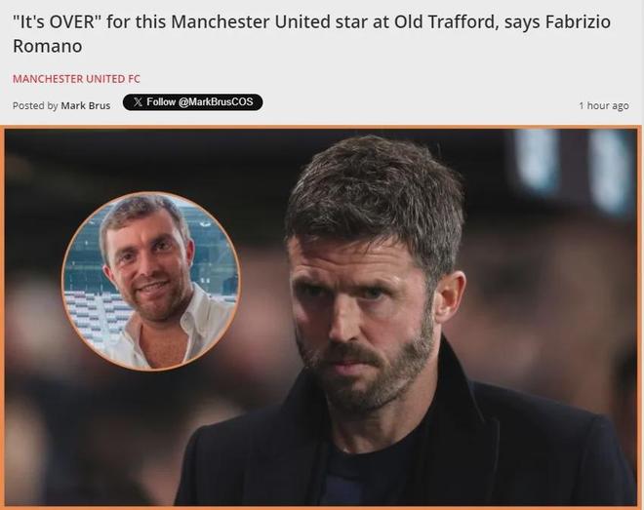Click the X logo in Follow button
This screenshot has height=510, width=644.
coord(138,102)
